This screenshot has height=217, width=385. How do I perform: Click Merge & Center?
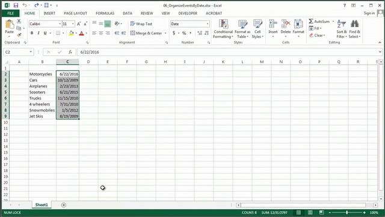pos(146,33)
